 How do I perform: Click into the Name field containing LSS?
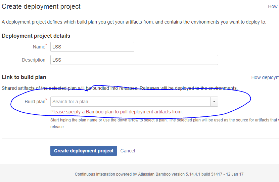click(92, 47)
